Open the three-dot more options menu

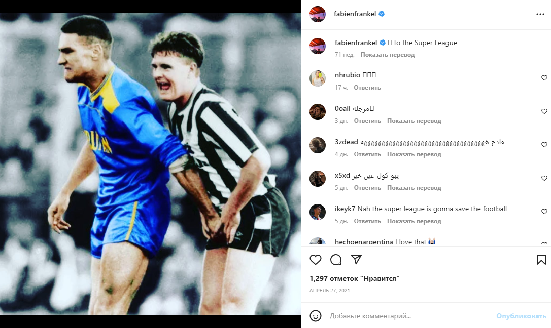(540, 14)
